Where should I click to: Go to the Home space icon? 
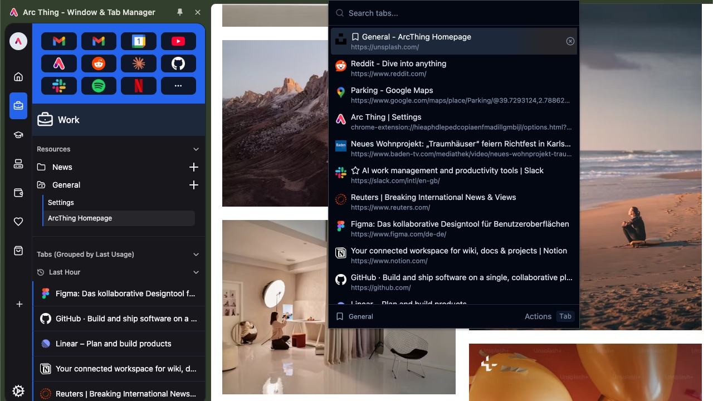point(18,77)
